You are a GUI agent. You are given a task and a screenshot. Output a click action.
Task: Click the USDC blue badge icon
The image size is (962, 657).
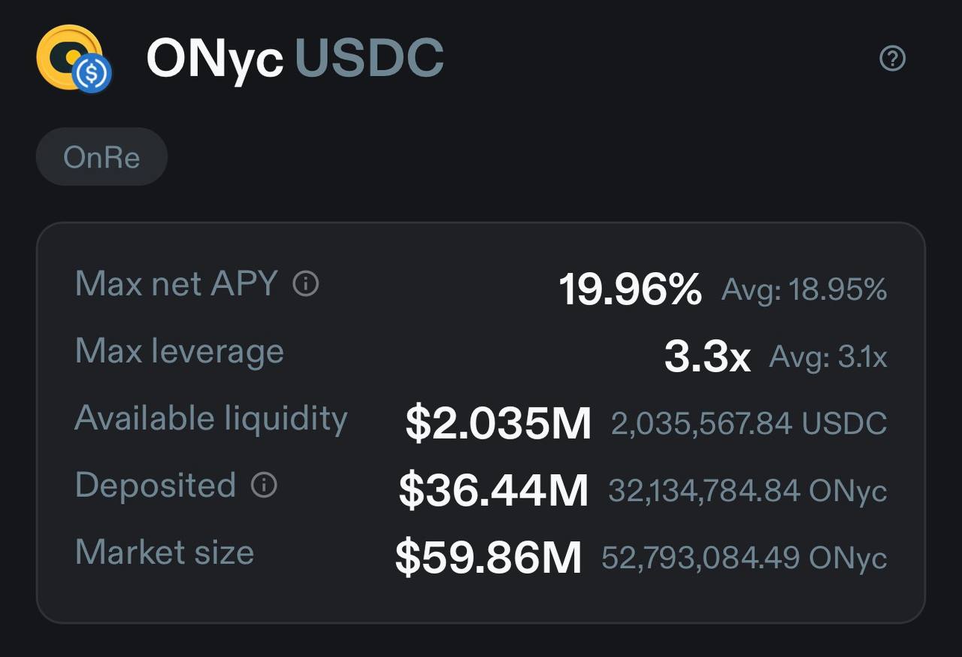92,74
